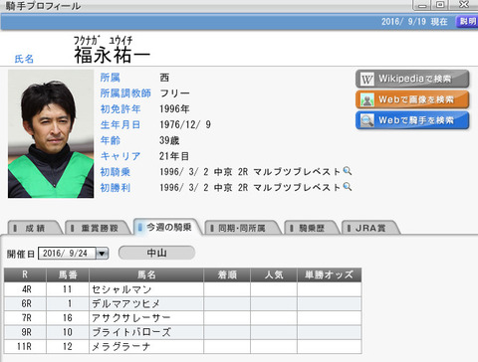Click the 初勝利 label
The image size is (478, 362).
pyautogui.click(x=116, y=188)
